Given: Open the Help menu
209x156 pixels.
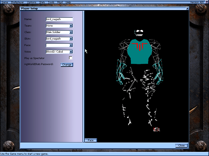Looking at the screenshot, I should pos(68,2).
